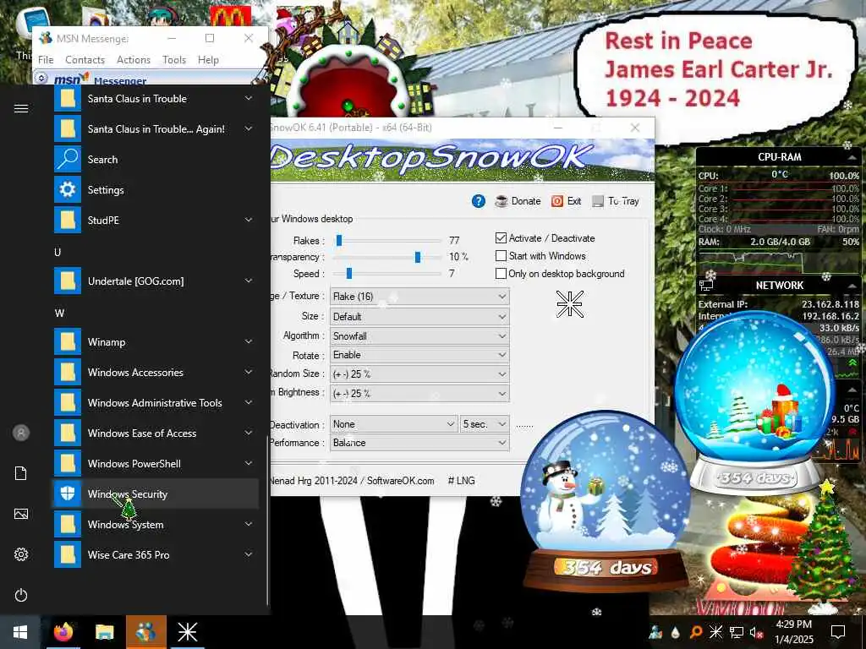Open File Explorer from the taskbar
This screenshot has height=649, width=866.
coord(104,632)
